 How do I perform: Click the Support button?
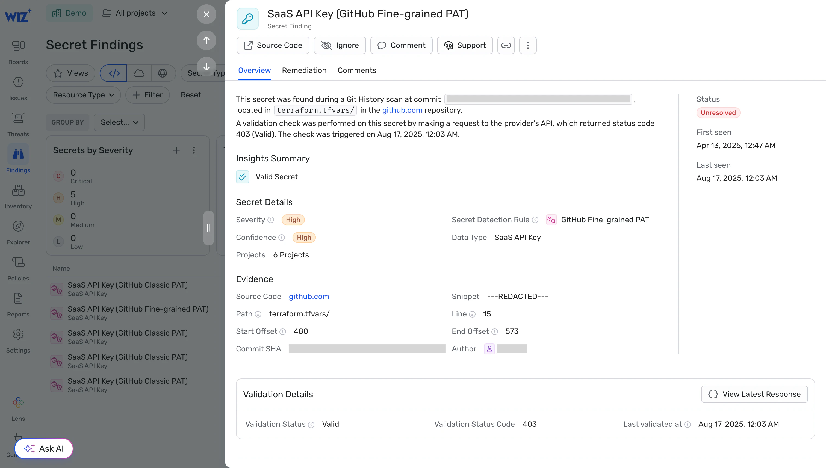(x=464, y=45)
